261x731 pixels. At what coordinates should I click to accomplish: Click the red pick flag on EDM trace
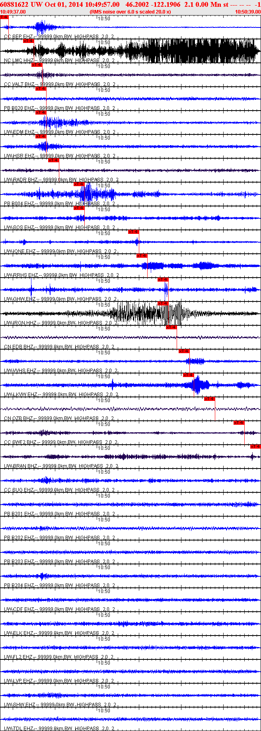pos(41,113)
